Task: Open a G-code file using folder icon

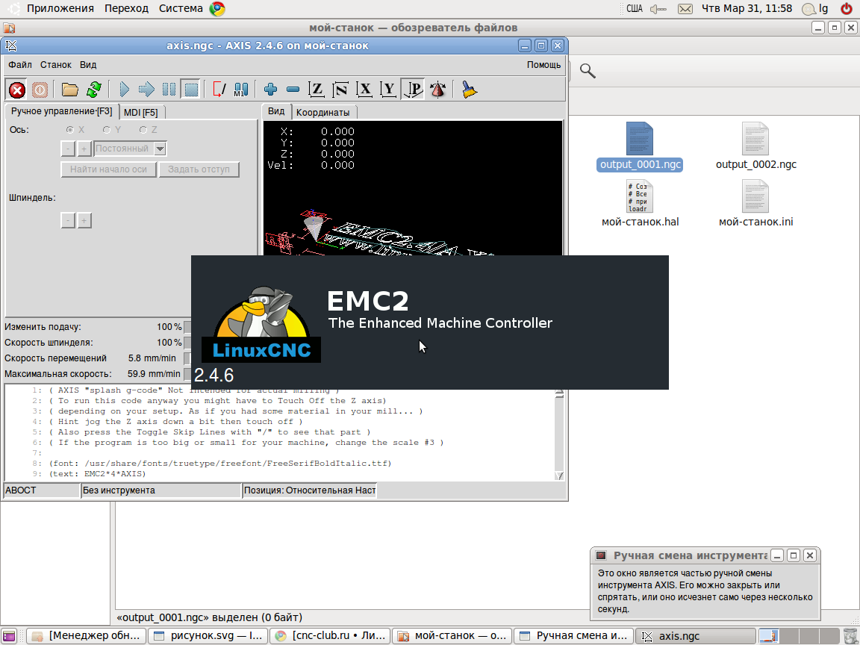Action: click(x=69, y=90)
